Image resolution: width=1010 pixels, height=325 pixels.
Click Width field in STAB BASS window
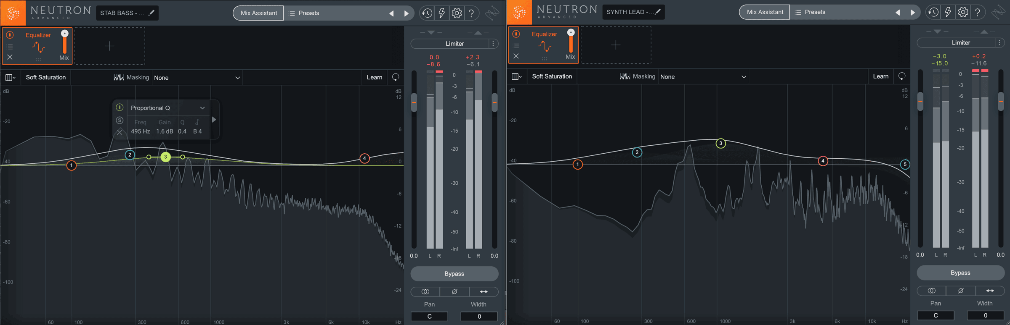(479, 316)
